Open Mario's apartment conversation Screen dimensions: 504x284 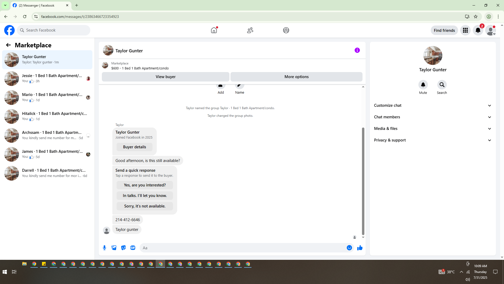point(47,97)
